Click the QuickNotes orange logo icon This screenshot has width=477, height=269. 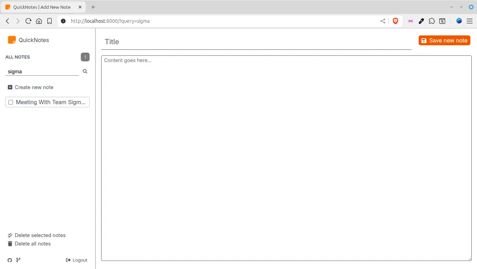[x=11, y=40]
